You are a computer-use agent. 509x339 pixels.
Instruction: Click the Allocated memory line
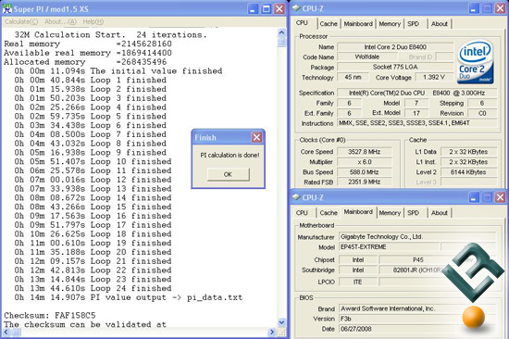point(85,62)
